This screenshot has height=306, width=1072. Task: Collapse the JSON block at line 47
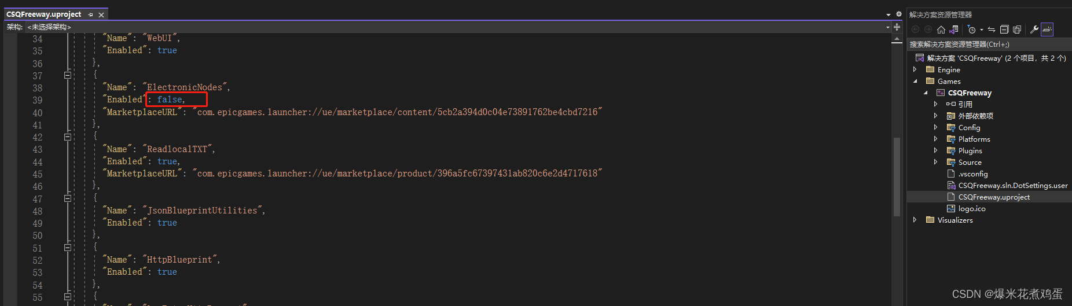67,198
